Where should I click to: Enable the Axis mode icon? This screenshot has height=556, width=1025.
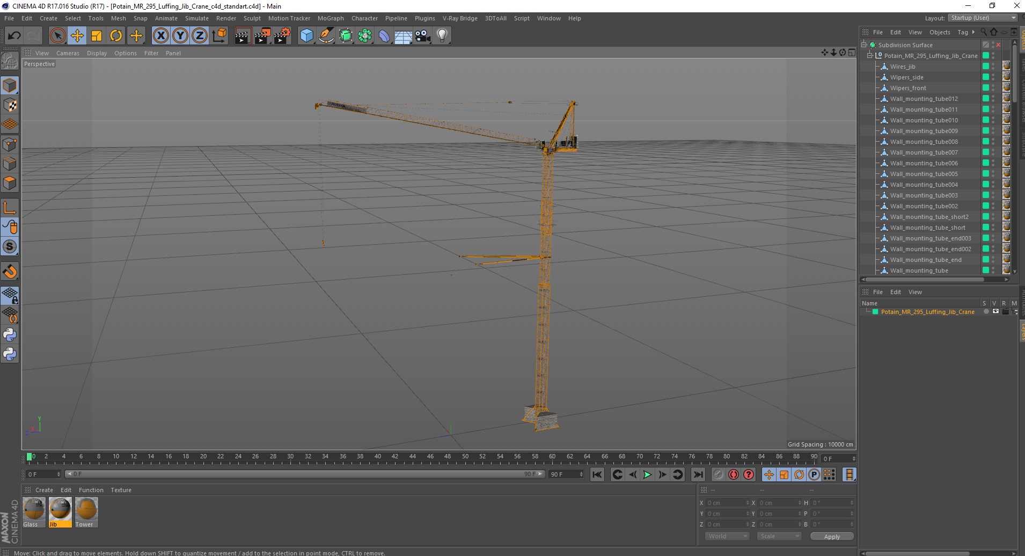coord(10,208)
